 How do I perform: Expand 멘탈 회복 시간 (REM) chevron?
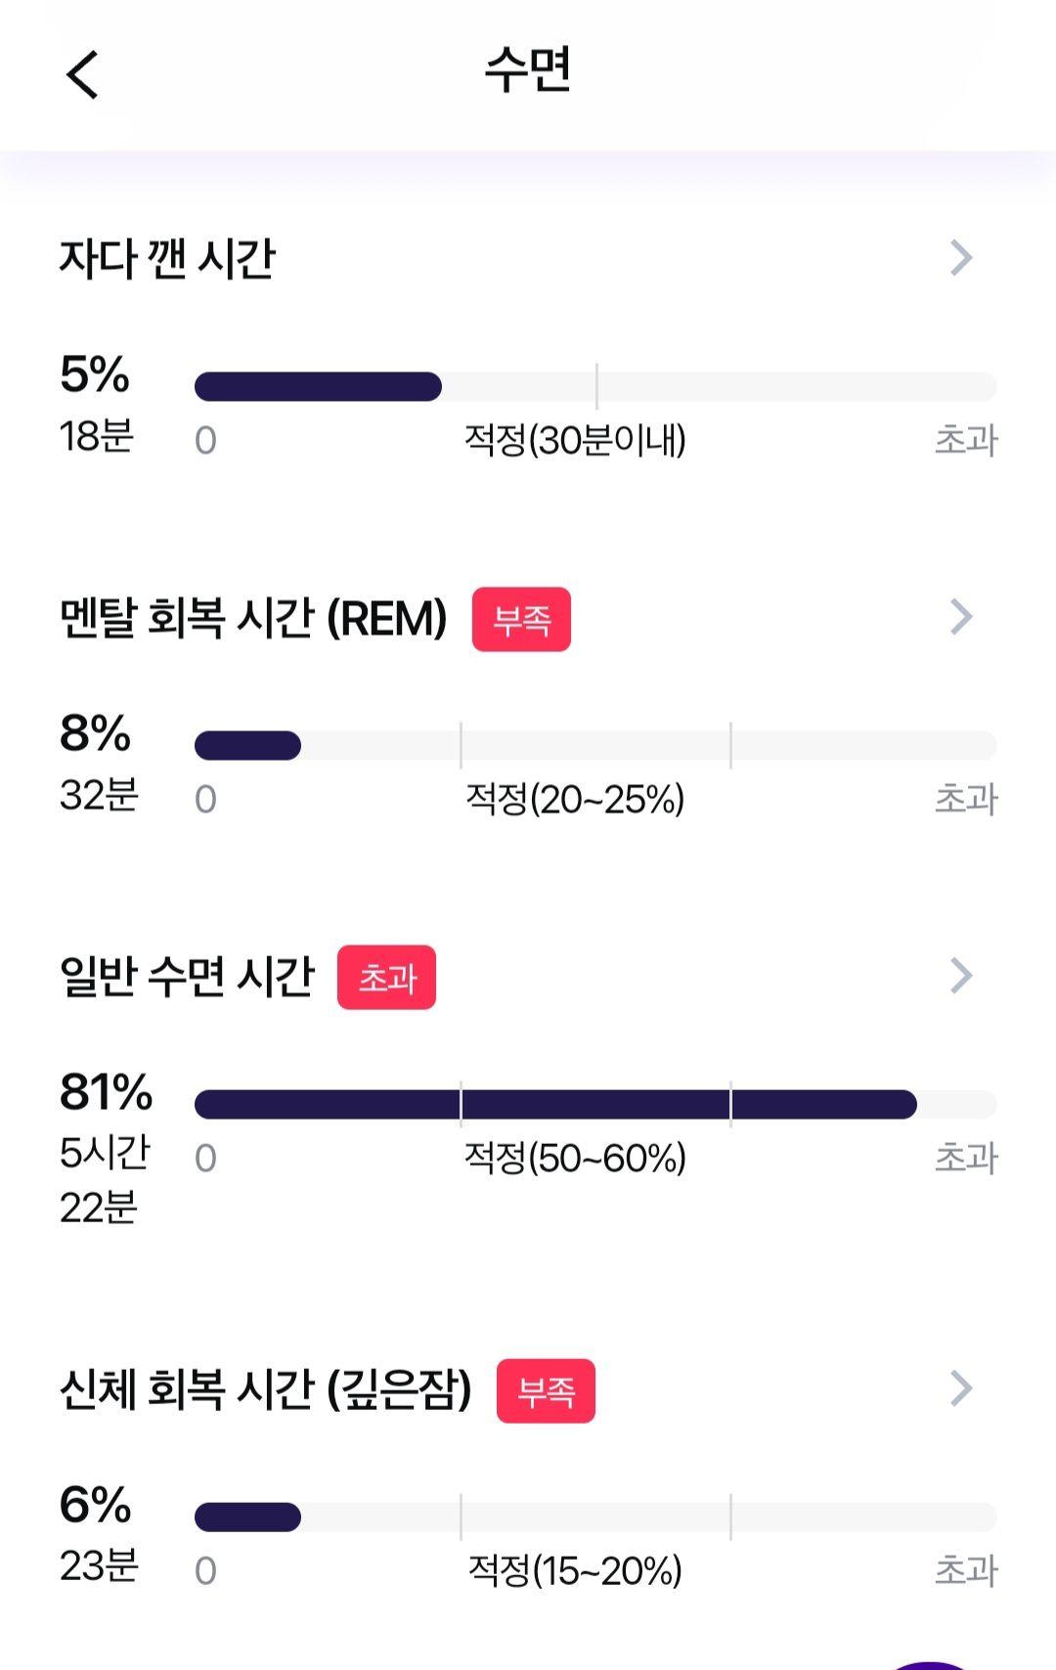click(961, 617)
